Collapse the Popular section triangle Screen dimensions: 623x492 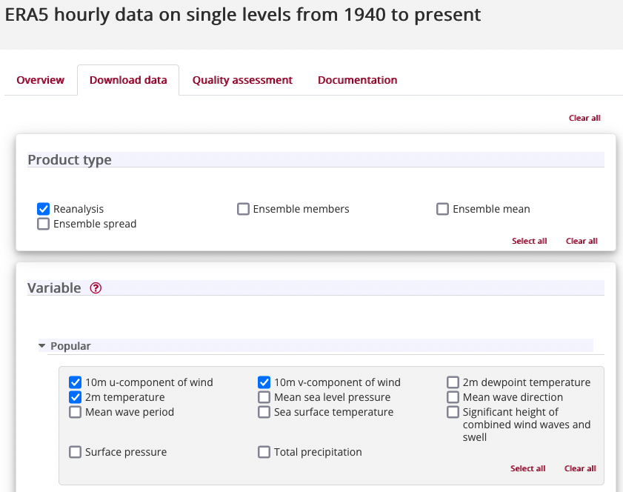pos(41,346)
